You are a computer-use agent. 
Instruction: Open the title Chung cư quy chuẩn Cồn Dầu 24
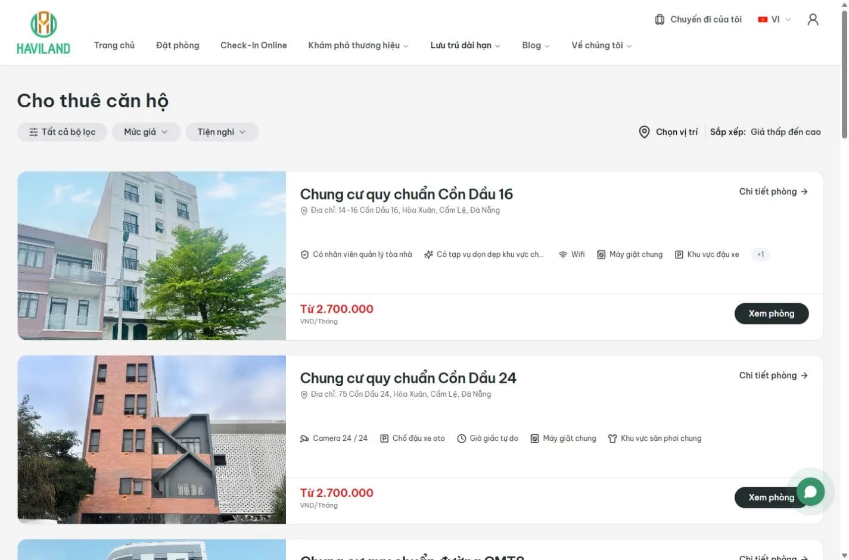pyautogui.click(x=408, y=378)
